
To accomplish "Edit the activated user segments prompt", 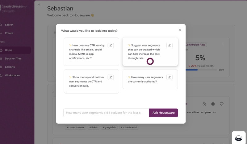I will tap(169, 77).
